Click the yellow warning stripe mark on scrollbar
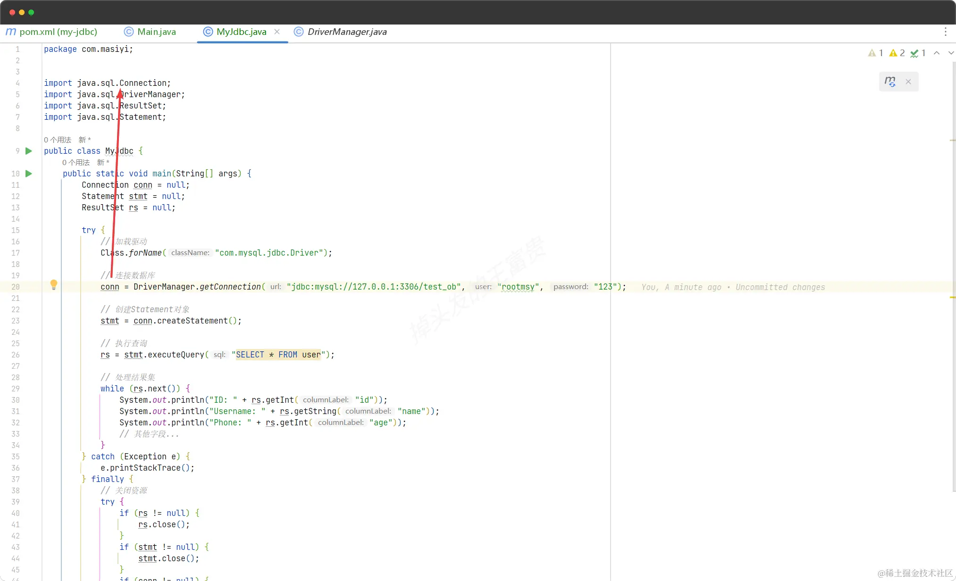The image size is (956, 581). coord(952,298)
